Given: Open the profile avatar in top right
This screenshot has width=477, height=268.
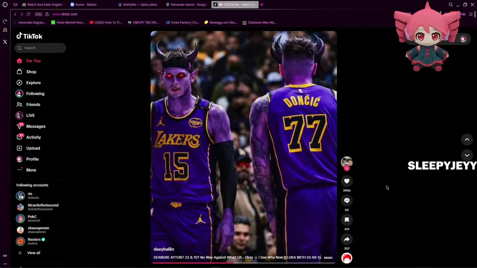Looking at the screenshot, I should [463, 39].
